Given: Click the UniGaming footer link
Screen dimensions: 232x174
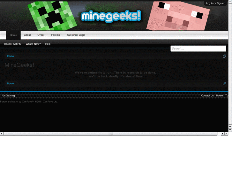Looking at the screenshot, I should coord(9,96).
